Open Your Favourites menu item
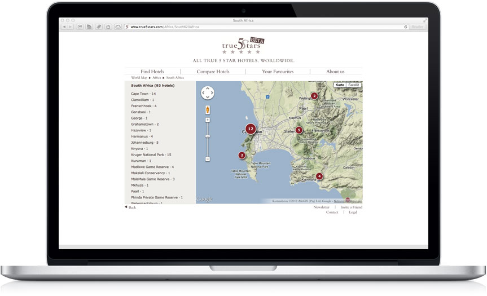This screenshot has width=487, height=296. tap(278, 72)
